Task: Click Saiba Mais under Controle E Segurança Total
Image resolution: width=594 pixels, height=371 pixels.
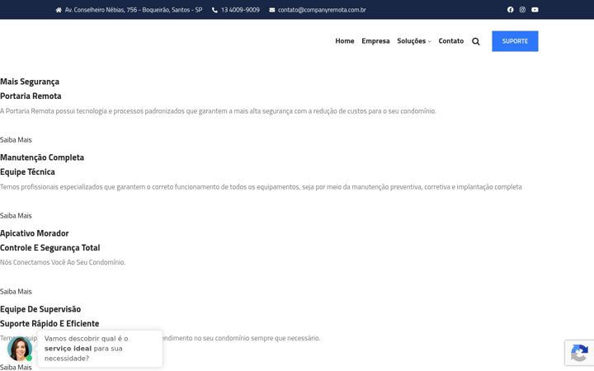Action: [x=16, y=292]
